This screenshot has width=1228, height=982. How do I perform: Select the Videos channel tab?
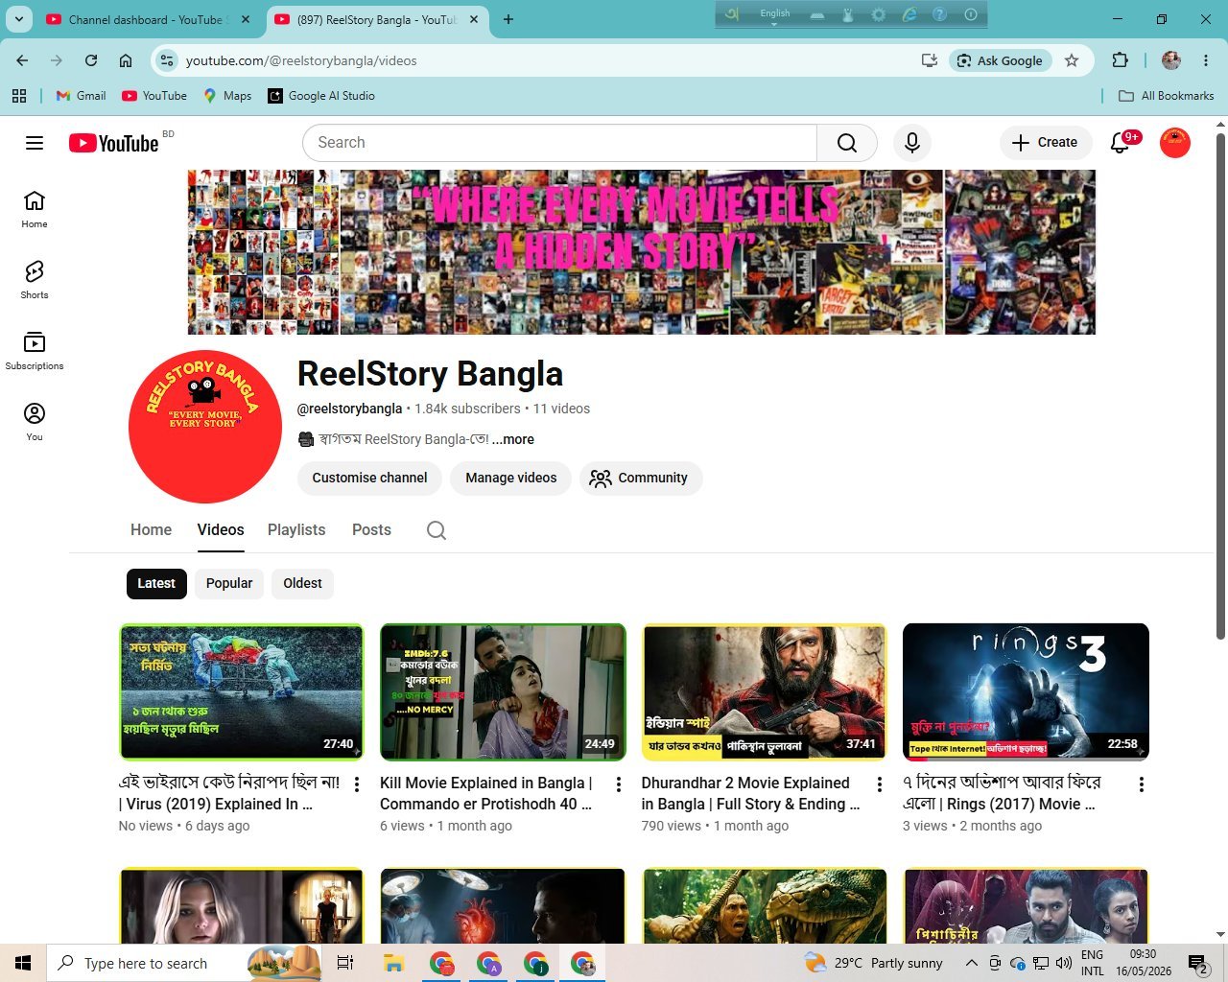coord(221,530)
